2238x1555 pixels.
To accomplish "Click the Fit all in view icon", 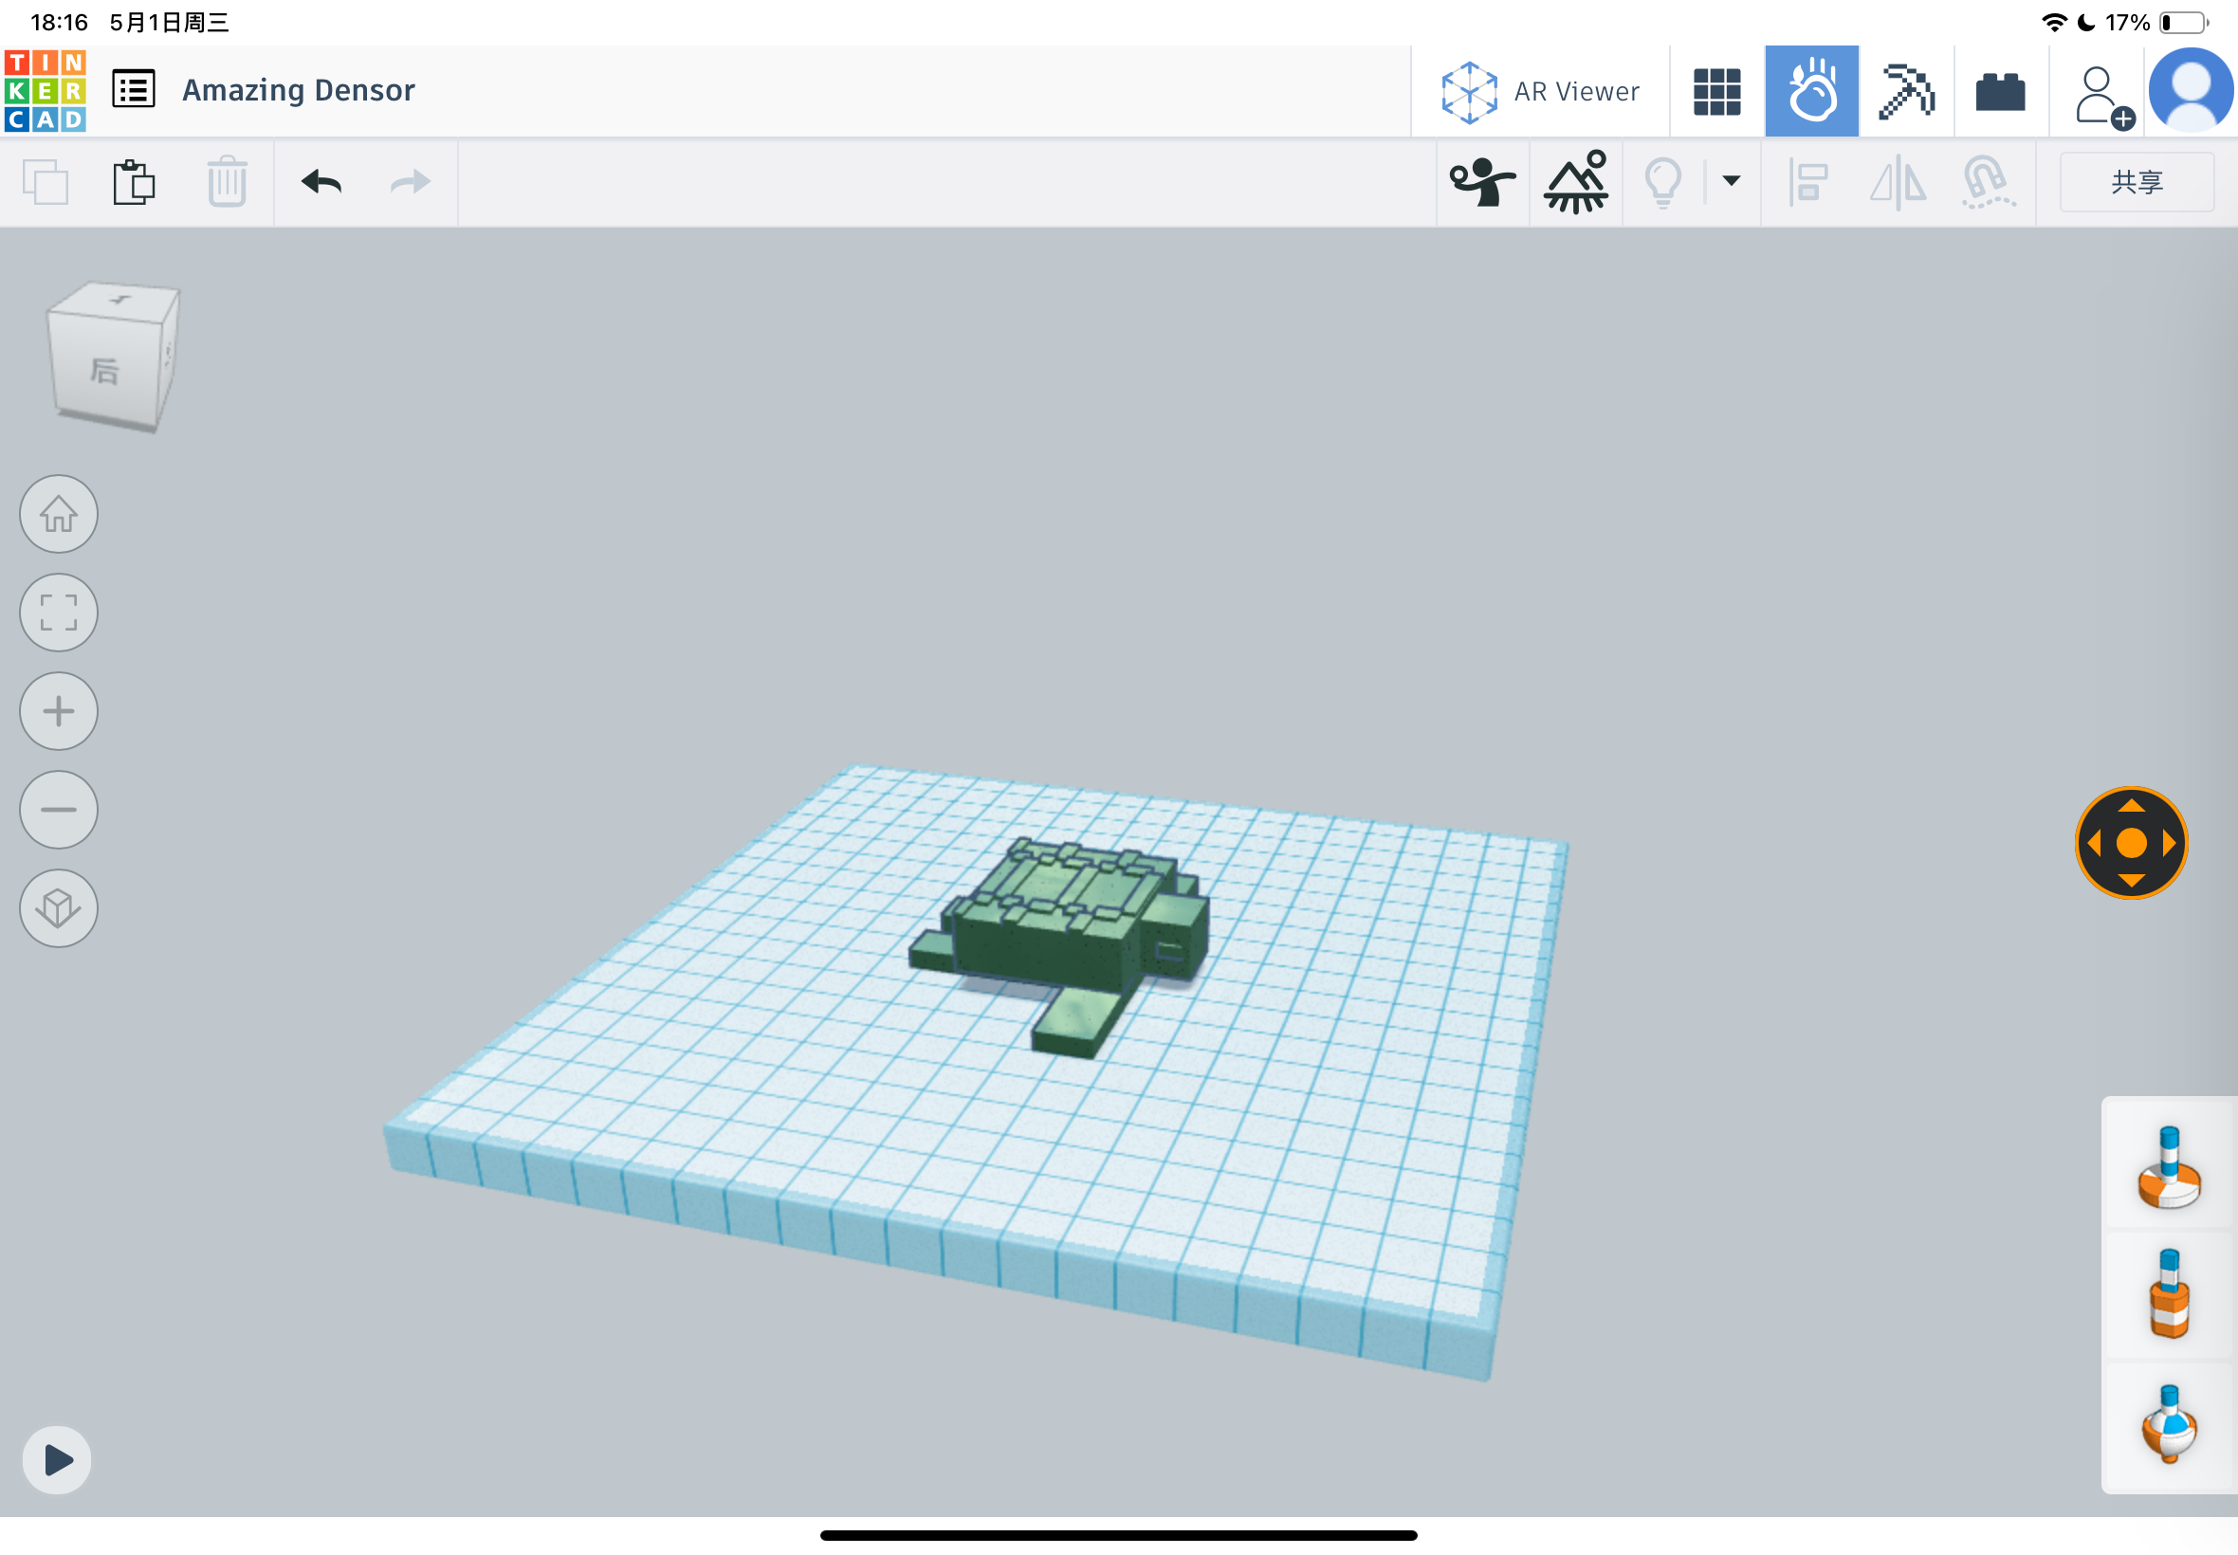I will [58, 613].
